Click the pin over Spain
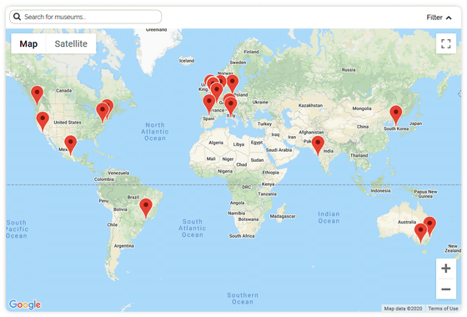Image resolution: width=467 pixels, height=317 pixels. (x=208, y=104)
